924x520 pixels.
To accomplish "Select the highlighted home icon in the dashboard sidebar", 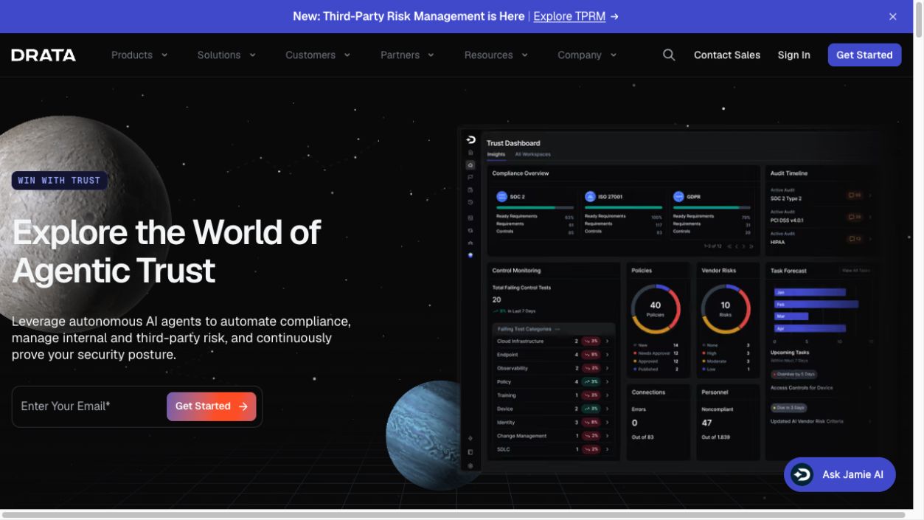I will click(x=470, y=165).
